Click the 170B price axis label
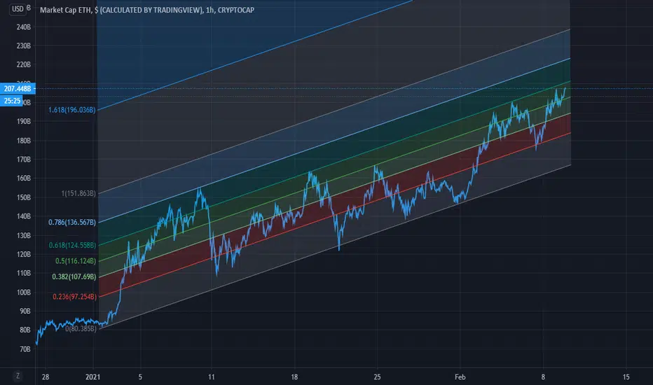Viewport: 653px width, 385px height. pyautogui.click(x=24, y=160)
